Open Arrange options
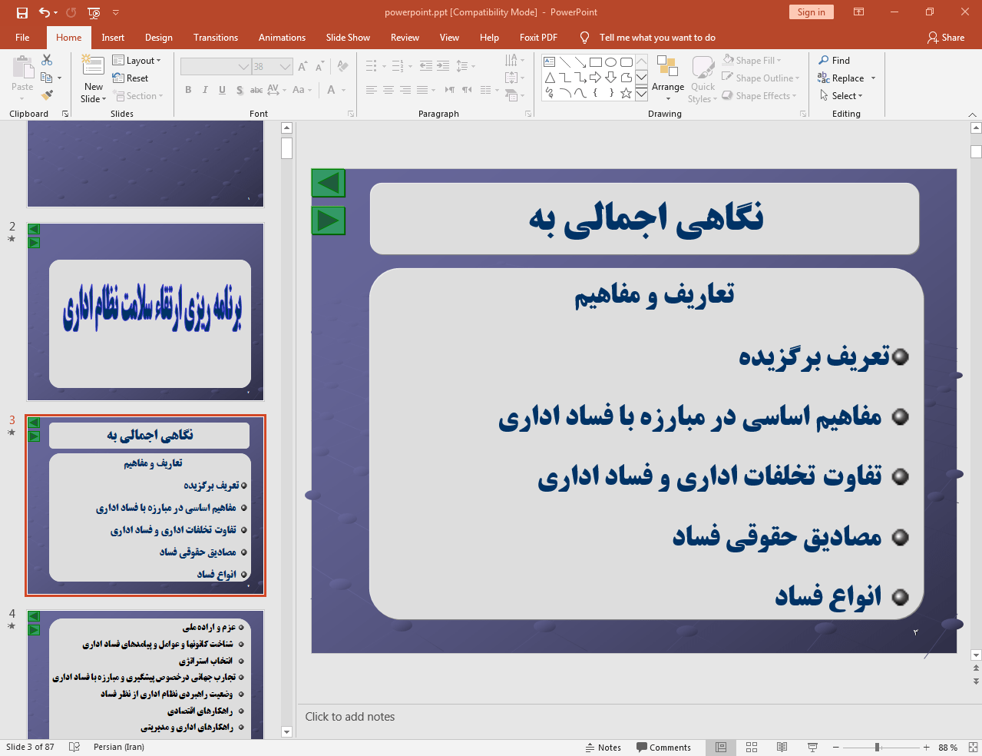Image resolution: width=982 pixels, height=756 pixels. (668, 78)
